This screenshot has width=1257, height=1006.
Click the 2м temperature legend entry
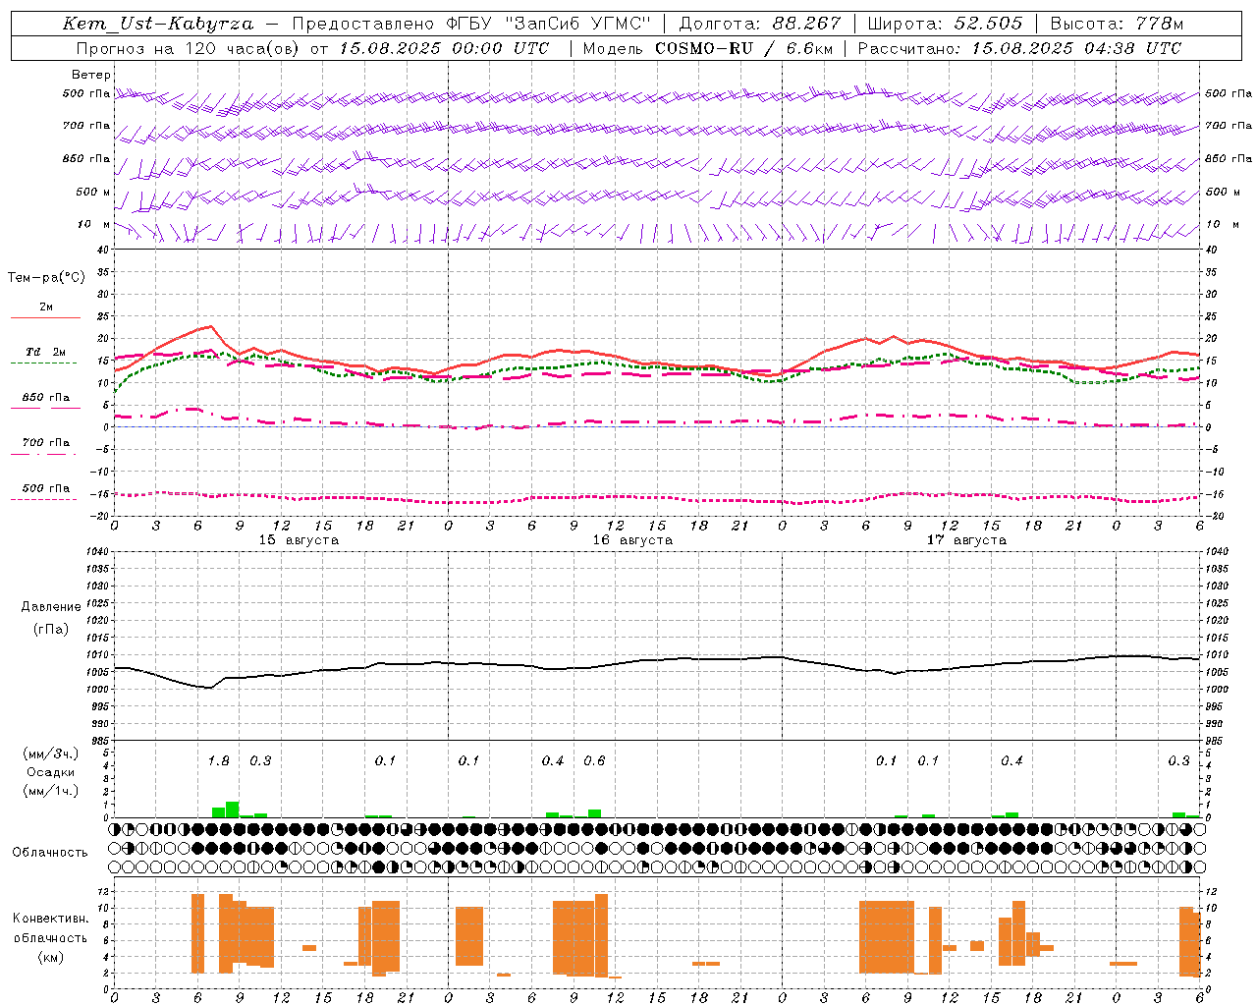(46, 307)
